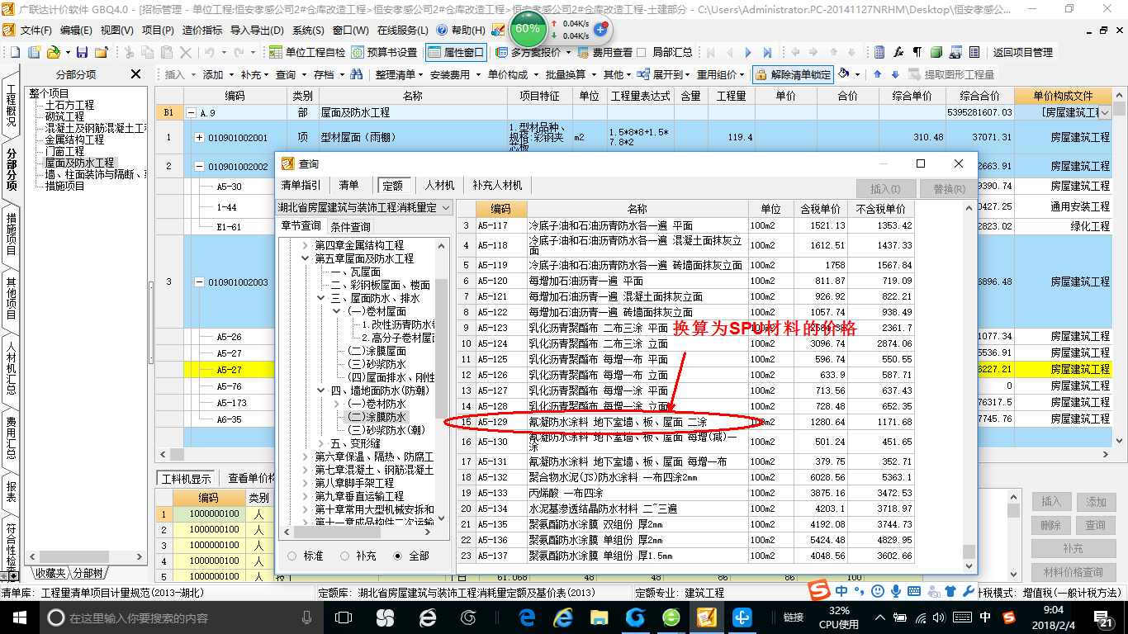Switch to 条件查询 tab
1128x634 pixels.
[351, 226]
